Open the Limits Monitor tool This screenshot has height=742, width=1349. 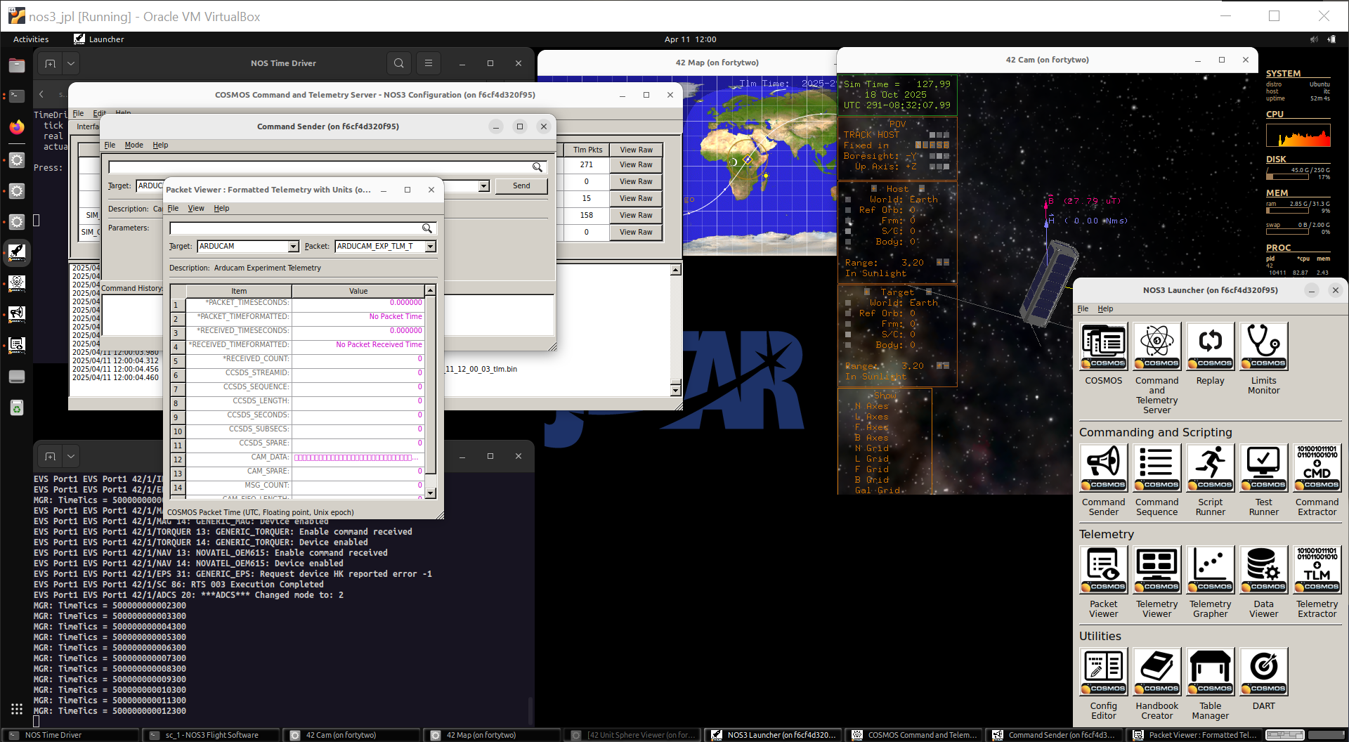coord(1264,346)
